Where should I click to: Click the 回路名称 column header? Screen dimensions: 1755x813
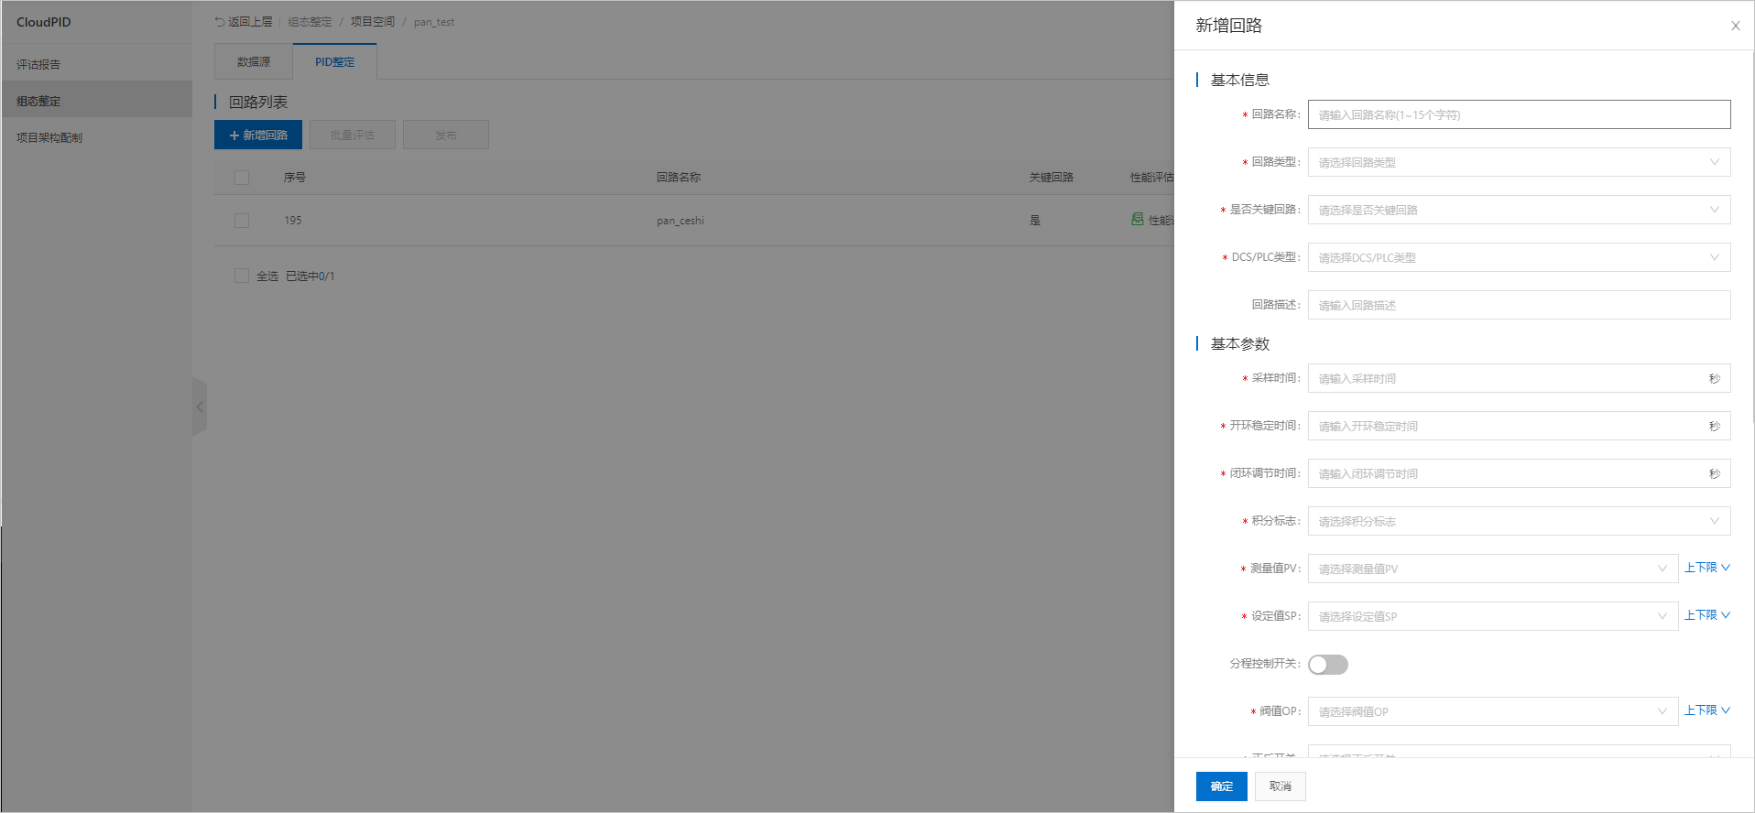coord(679,178)
